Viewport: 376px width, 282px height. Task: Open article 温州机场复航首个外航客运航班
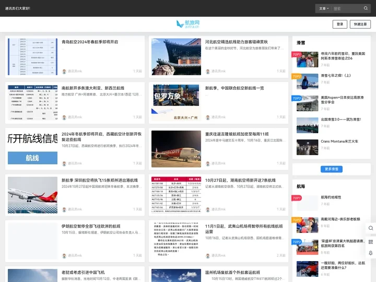[232, 272]
